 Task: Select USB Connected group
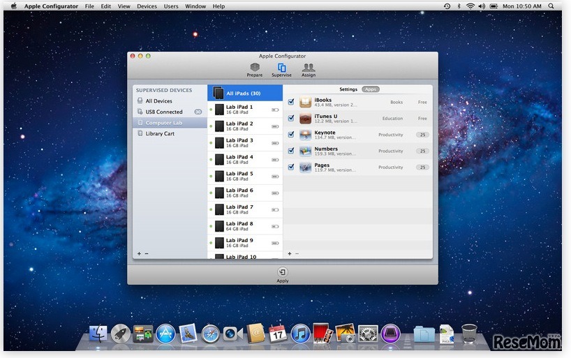[x=170, y=112]
